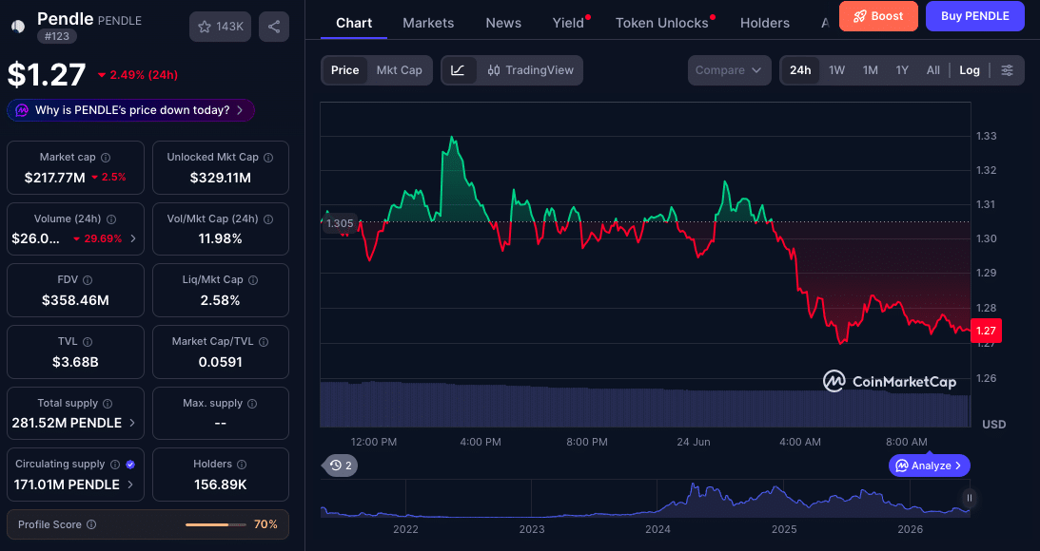Image resolution: width=1040 pixels, height=551 pixels.
Task: Click the $217.77M market cap value
Action: coord(54,178)
